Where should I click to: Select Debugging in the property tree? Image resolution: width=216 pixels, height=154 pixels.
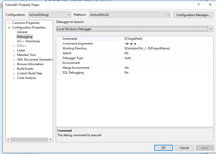point(24,37)
